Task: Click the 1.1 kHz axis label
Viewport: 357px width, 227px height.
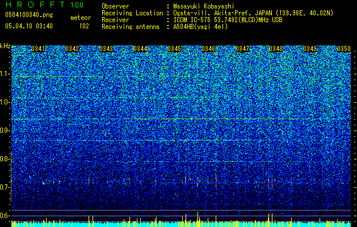Action: [4, 74]
